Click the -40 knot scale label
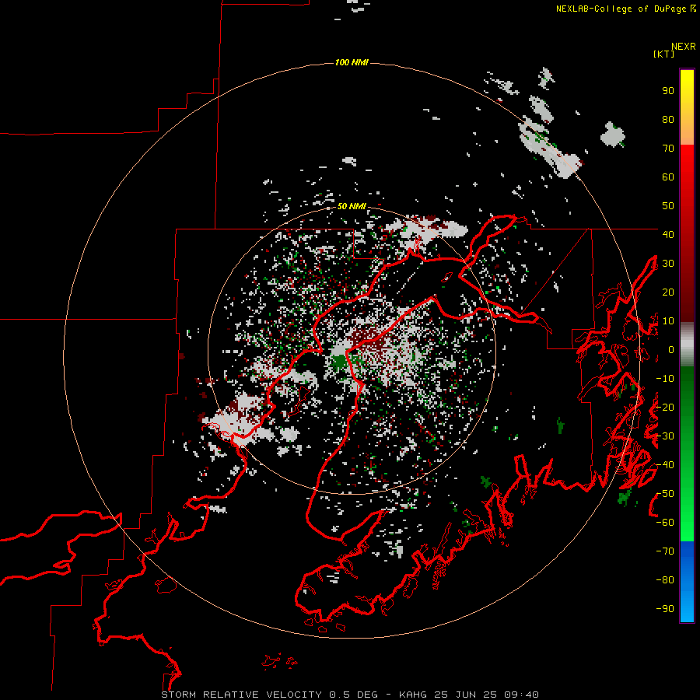700x700 pixels. point(665,465)
